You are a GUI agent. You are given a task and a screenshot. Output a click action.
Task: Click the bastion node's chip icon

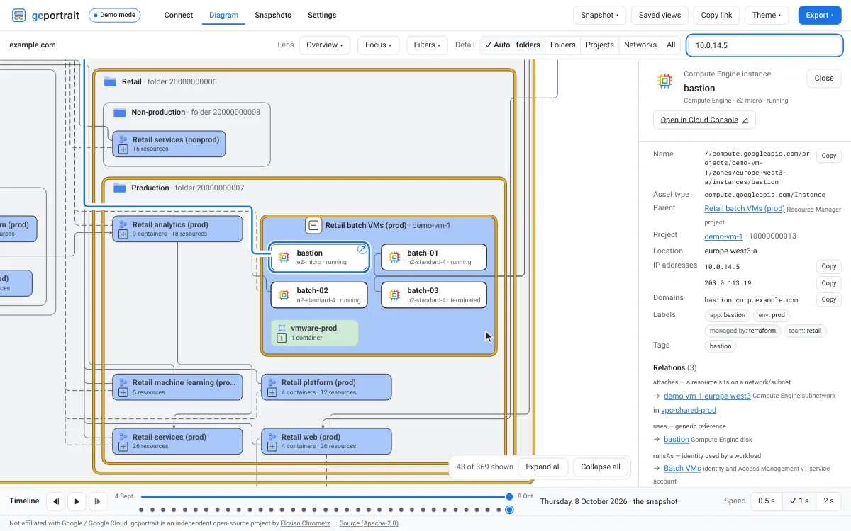[x=284, y=257]
